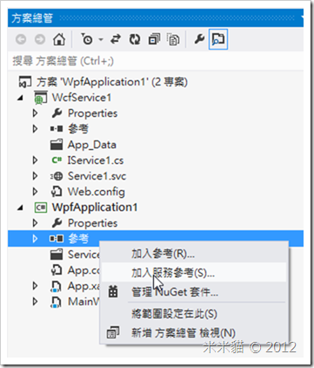
Task: Click wrench icon of WpfApplication1 Properties
Action: click(x=57, y=223)
